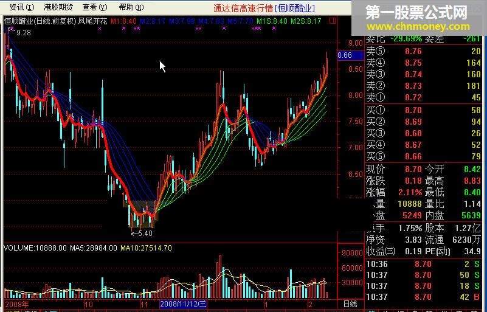487x312 pixels.
Task: Click the 恒顺醋业(日线.前复权) chart title
Action: point(40,21)
